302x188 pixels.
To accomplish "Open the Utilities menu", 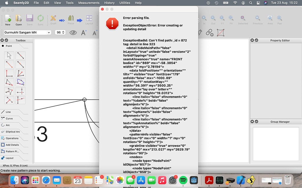I will [x=124, y=3].
